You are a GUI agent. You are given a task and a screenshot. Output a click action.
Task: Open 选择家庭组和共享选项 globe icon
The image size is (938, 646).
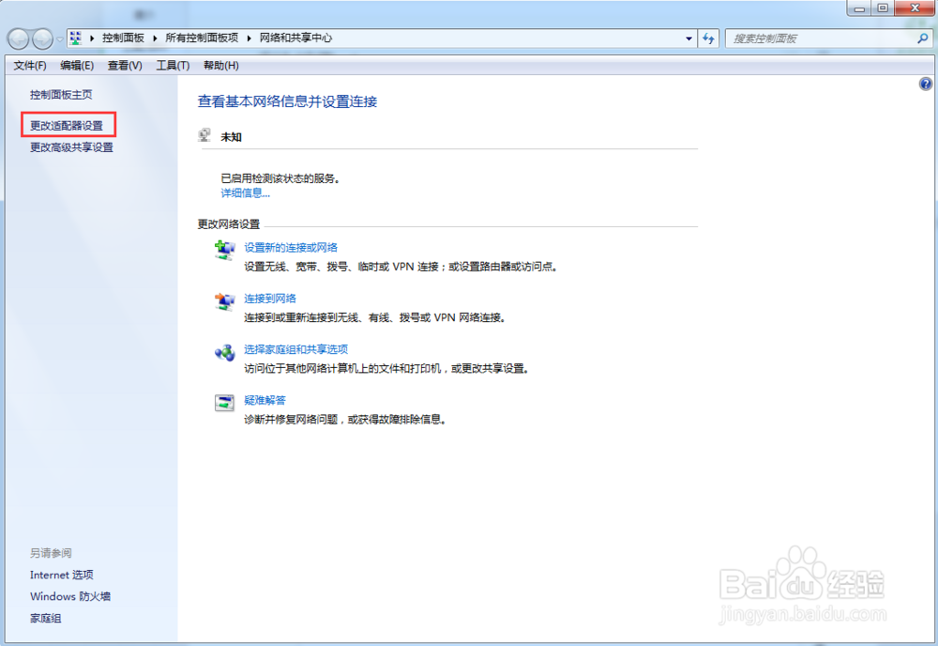pos(224,354)
